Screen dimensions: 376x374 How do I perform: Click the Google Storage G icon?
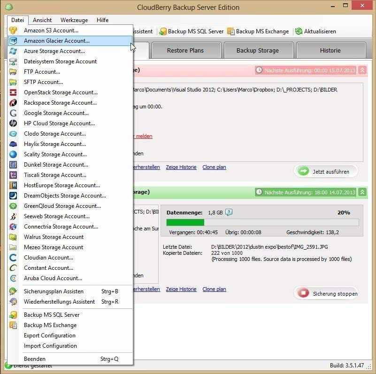point(13,113)
